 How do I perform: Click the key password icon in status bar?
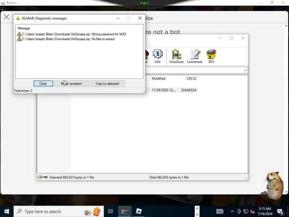(x=45, y=177)
